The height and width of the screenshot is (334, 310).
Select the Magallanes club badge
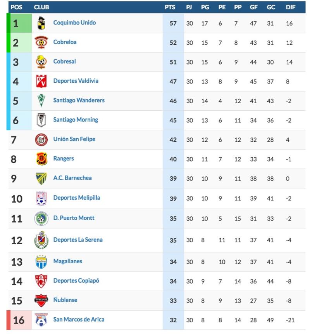[x=41, y=262]
